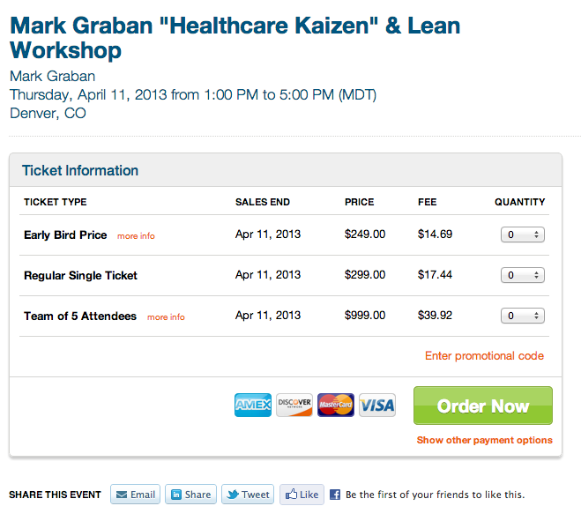Open Early Bird Price quantity dropdown
The width and height of the screenshot is (581, 521).
pyautogui.click(x=523, y=234)
